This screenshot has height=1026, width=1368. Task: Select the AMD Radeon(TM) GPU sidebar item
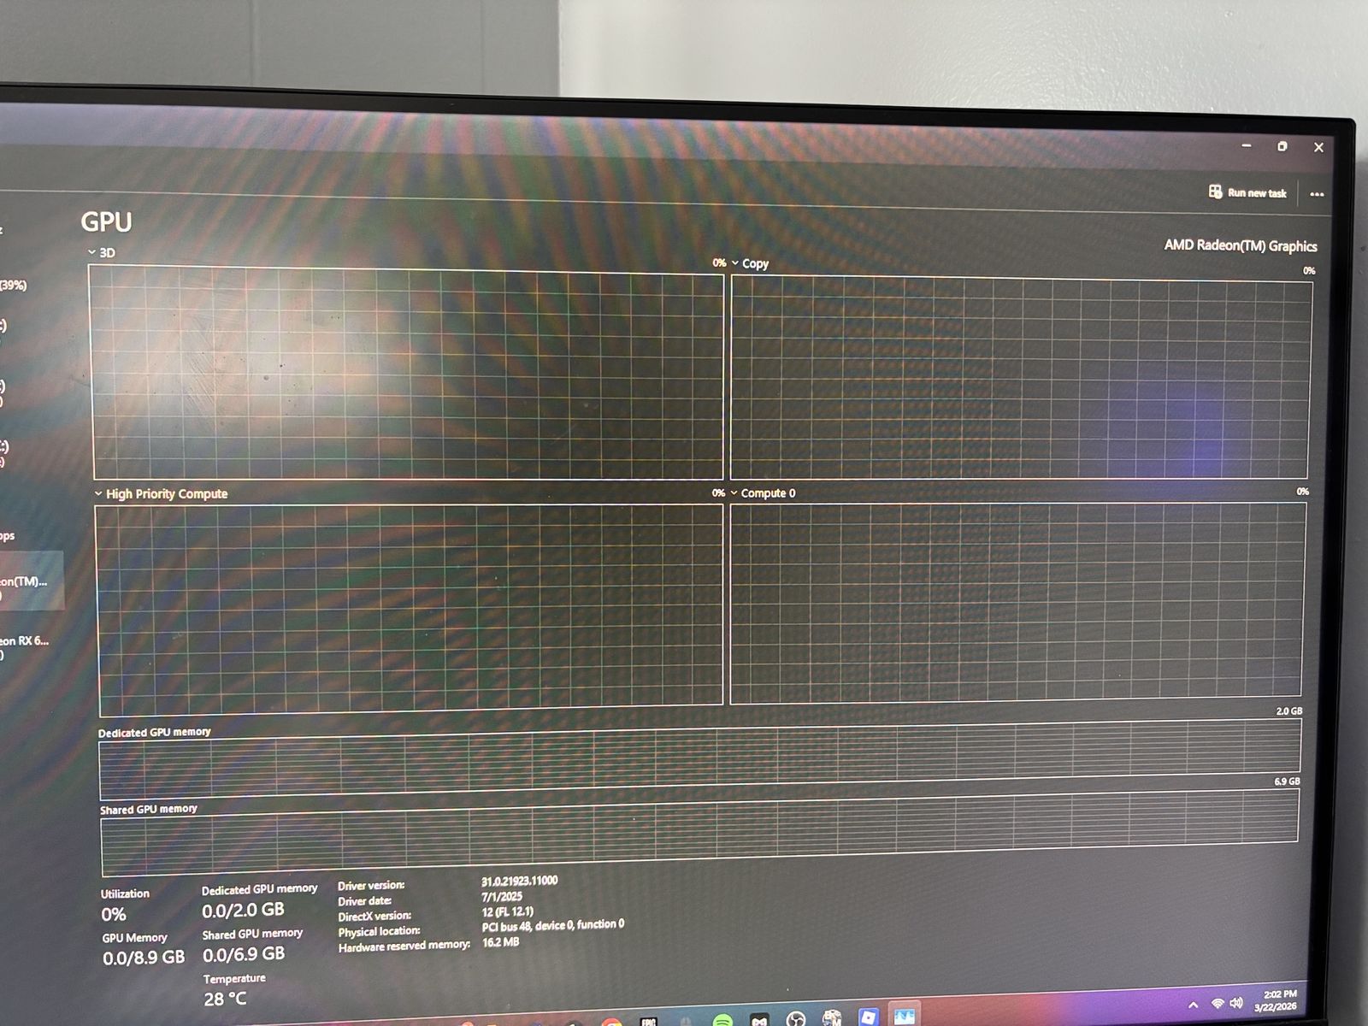[x=26, y=581]
